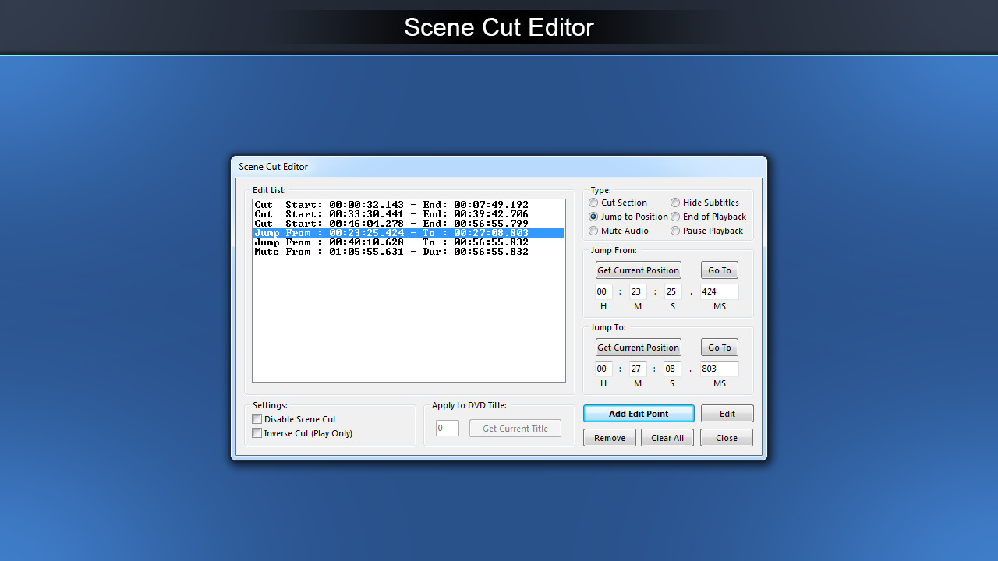Remove the selected edit entry
998x561 pixels.
pyautogui.click(x=610, y=438)
